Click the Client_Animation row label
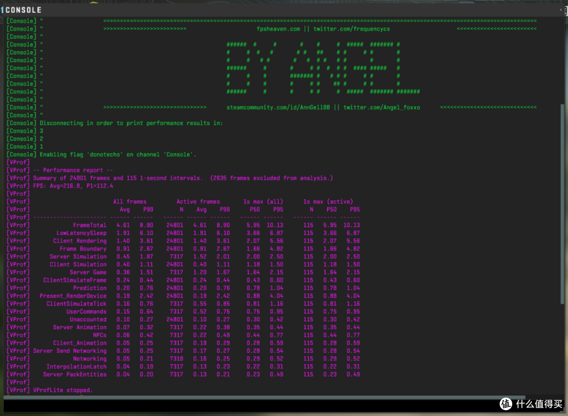Screen dimensions: 568x416 point(80,343)
